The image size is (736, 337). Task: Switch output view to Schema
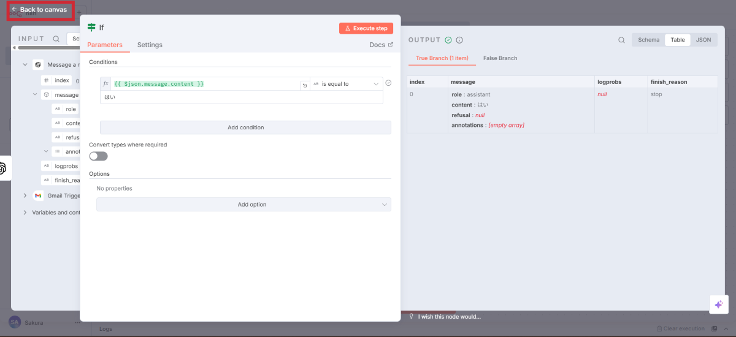pos(648,40)
